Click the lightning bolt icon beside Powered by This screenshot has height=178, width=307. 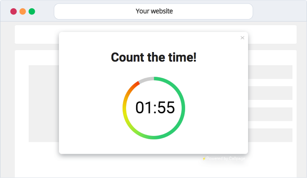(x=204, y=158)
